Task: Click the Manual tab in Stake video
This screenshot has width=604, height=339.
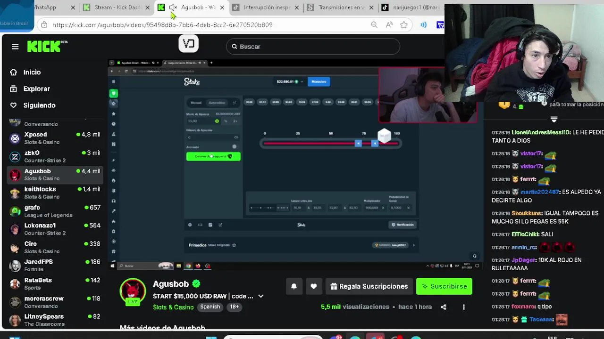Action: coord(196,102)
